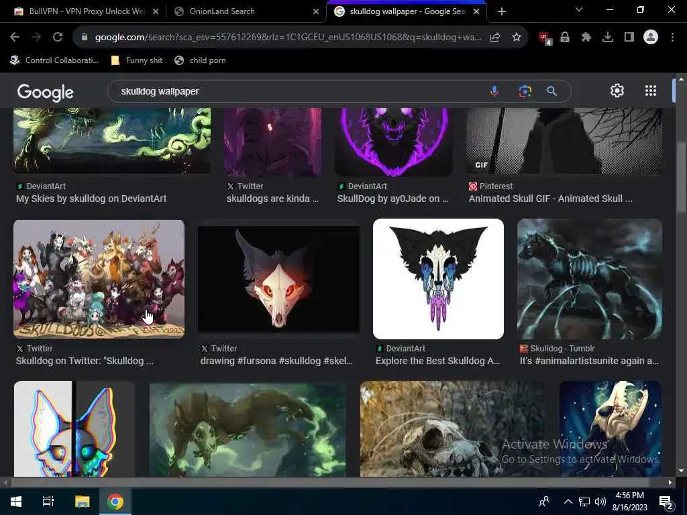Open the Chrome profile avatar
Screen dimensions: 687x515
tap(651, 38)
